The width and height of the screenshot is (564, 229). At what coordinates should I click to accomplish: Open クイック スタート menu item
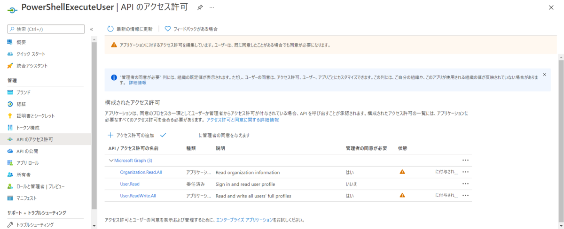click(31, 54)
